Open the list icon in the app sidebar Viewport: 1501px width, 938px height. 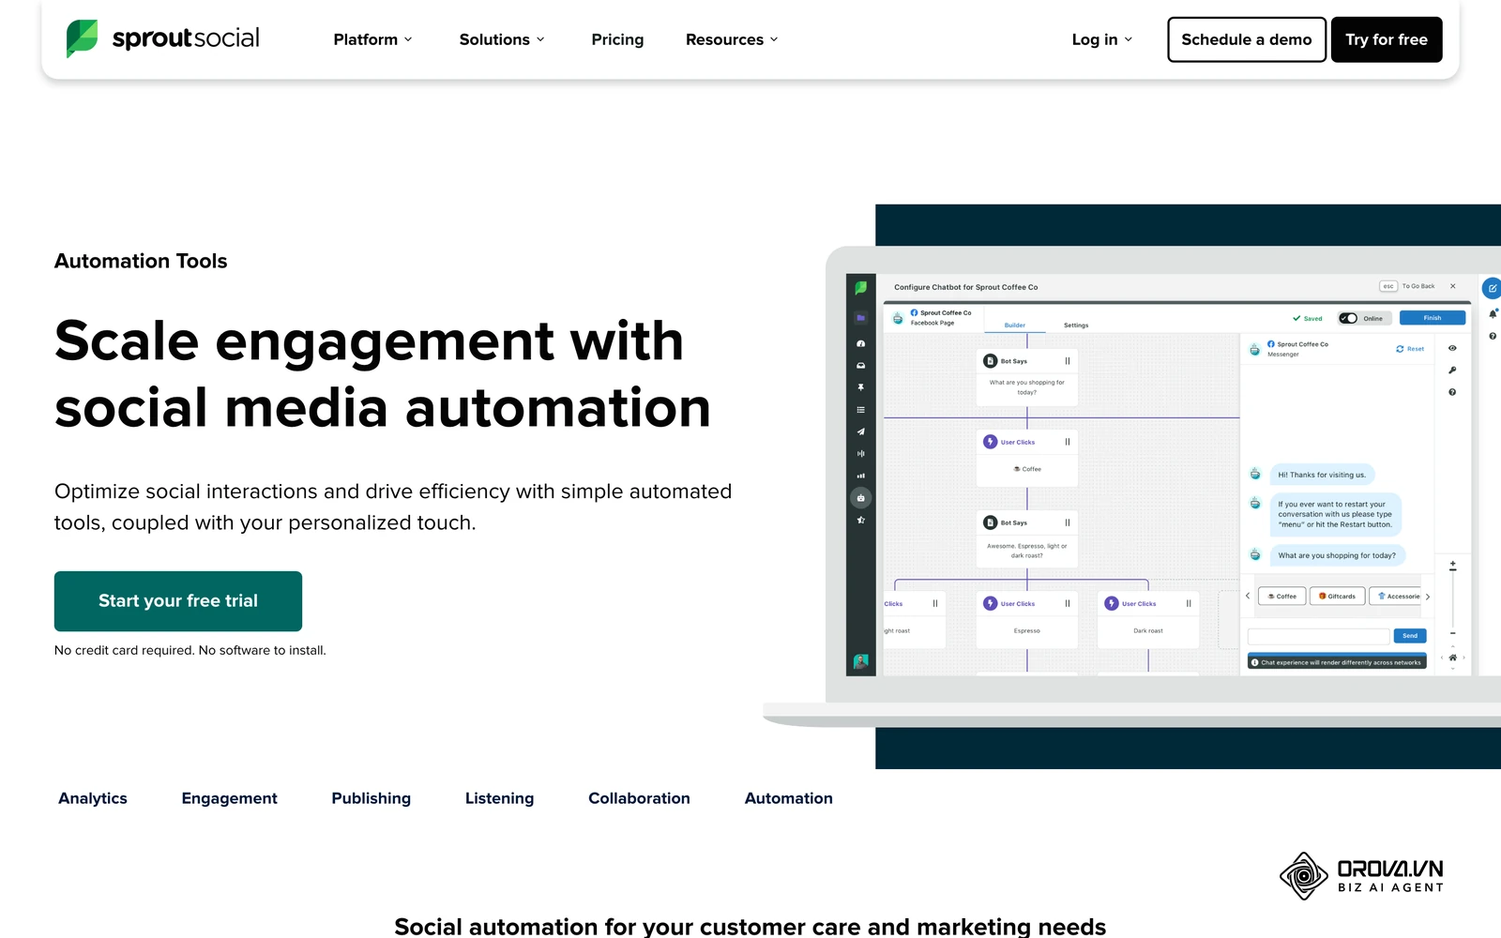(860, 410)
